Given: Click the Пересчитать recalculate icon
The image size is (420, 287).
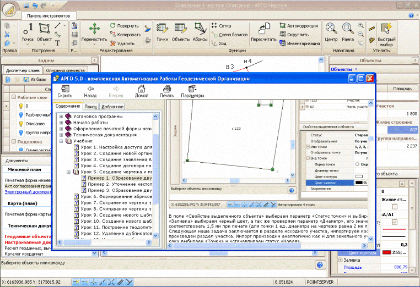Looking at the screenshot, I should pyautogui.click(x=263, y=32).
